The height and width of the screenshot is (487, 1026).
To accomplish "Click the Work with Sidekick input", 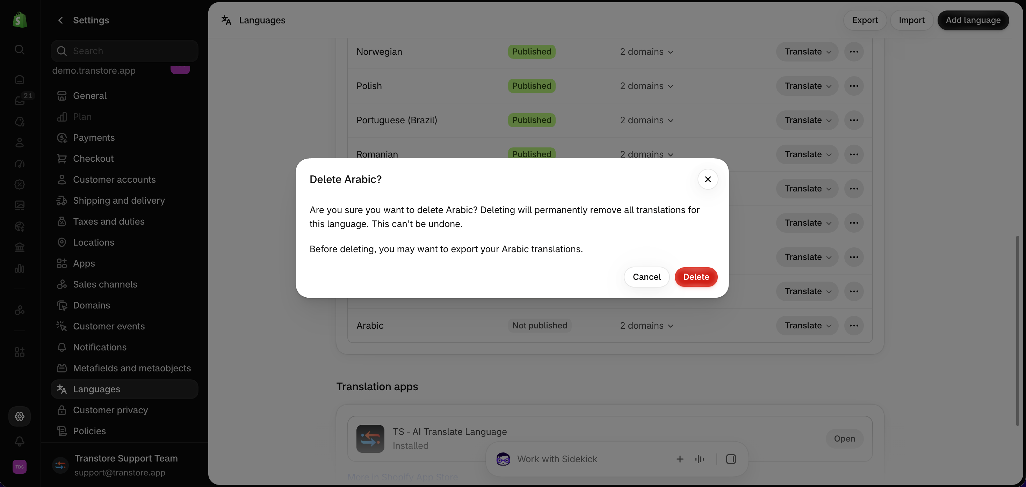I will pyautogui.click(x=557, y=459).
